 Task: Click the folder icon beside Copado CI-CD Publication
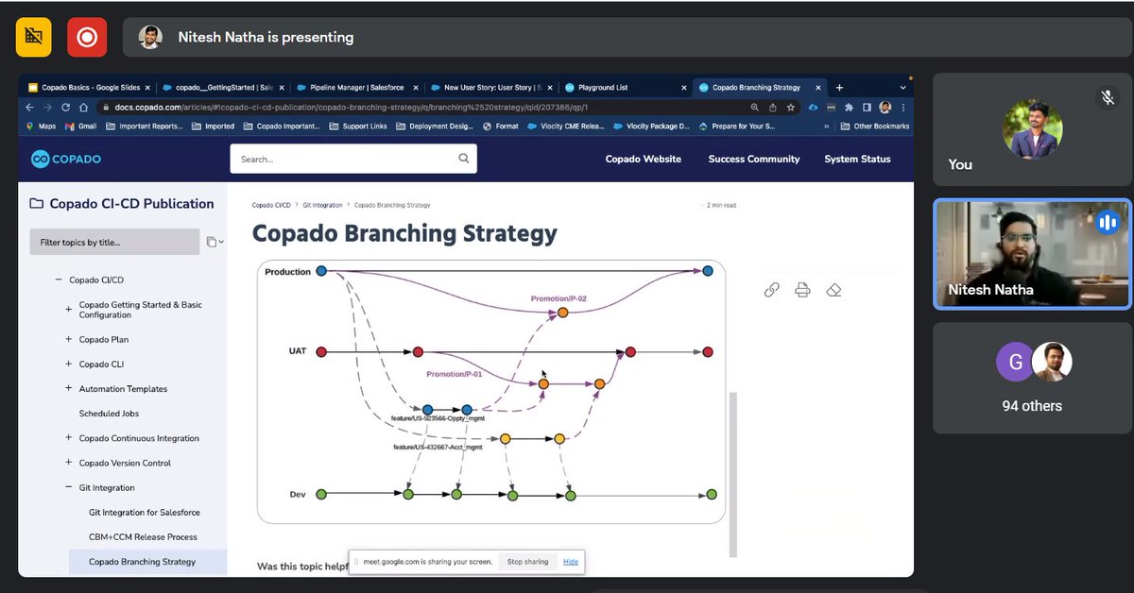[x=37, y=204]
